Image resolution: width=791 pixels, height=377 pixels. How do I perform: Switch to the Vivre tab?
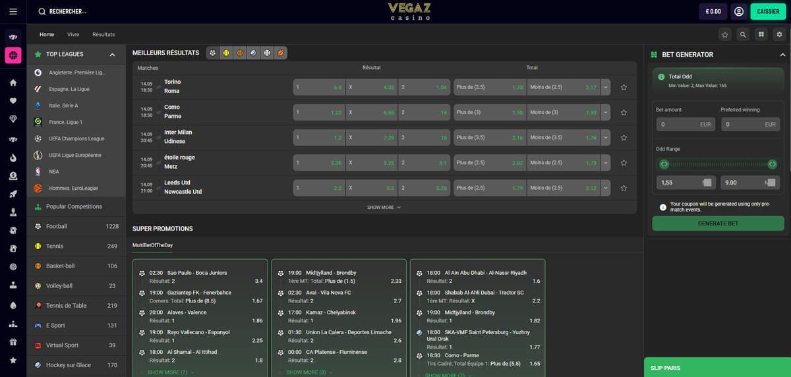(x=73, y=34)
